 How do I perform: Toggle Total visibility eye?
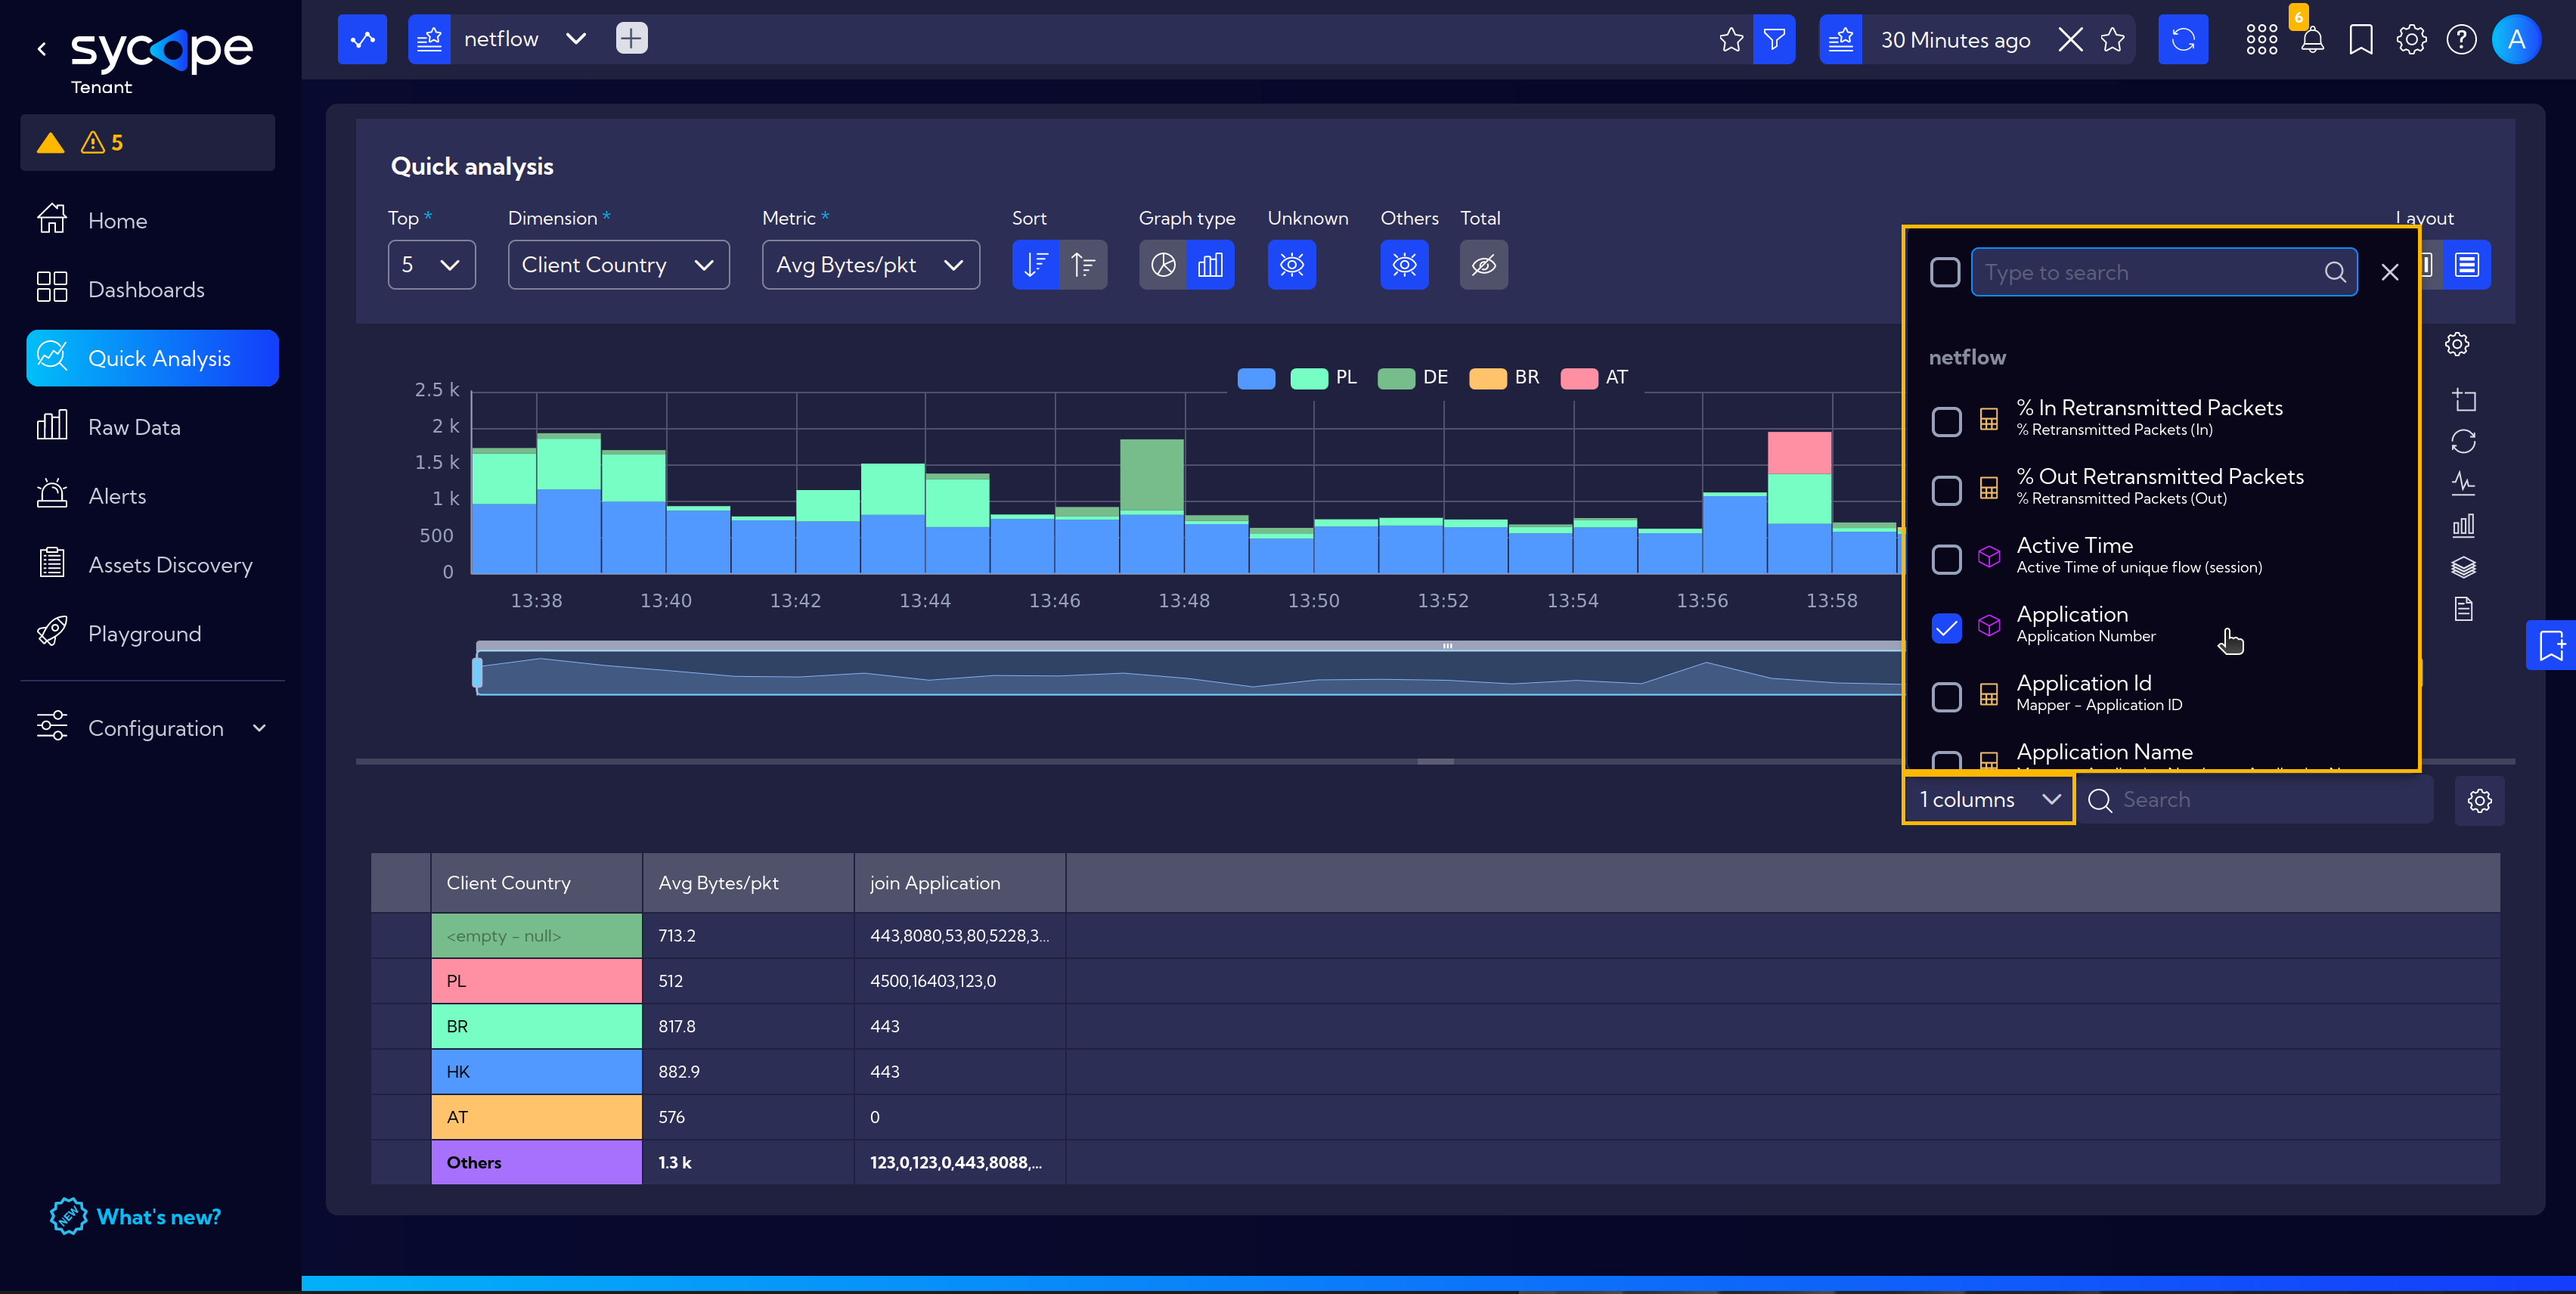tap(1484, 265)
